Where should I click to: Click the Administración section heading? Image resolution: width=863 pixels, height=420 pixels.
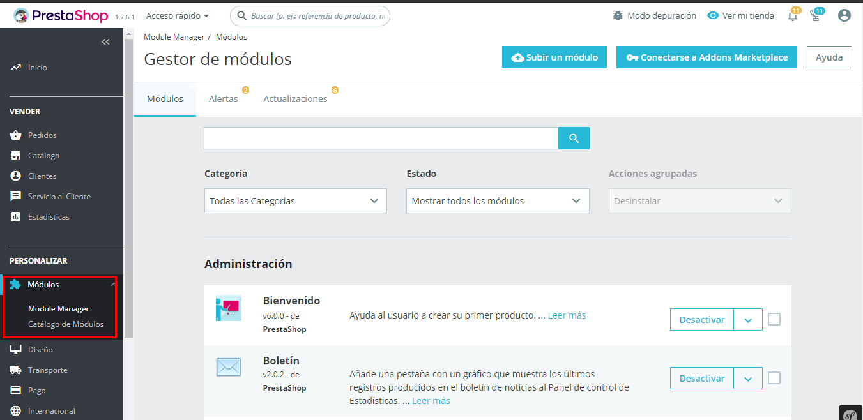tap(248, 264)
